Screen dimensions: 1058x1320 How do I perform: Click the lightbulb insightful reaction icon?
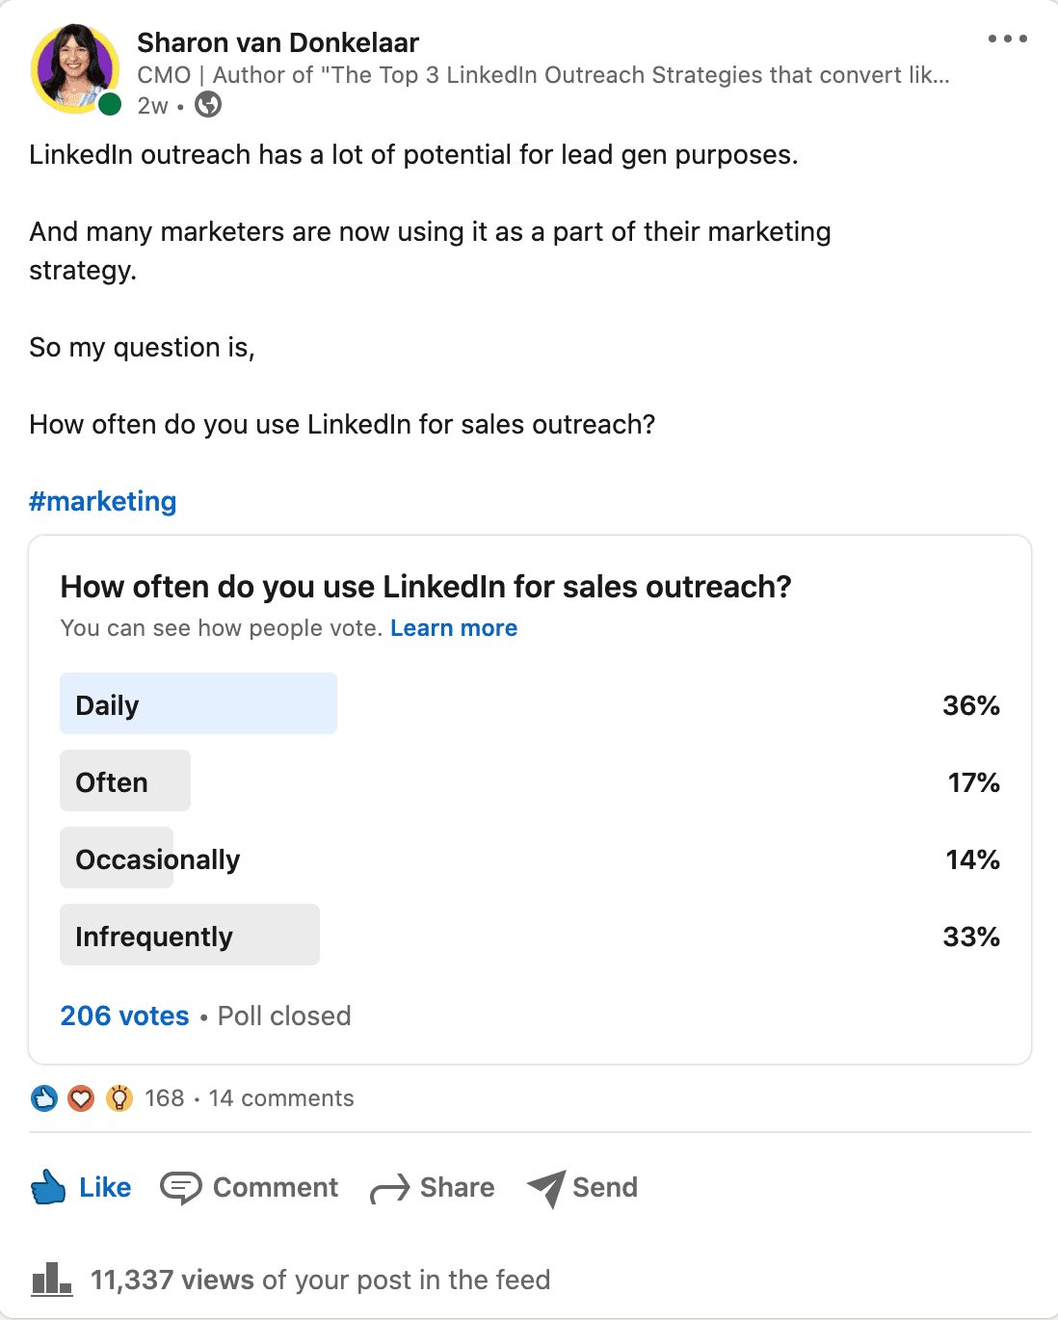click(119, 1098)
